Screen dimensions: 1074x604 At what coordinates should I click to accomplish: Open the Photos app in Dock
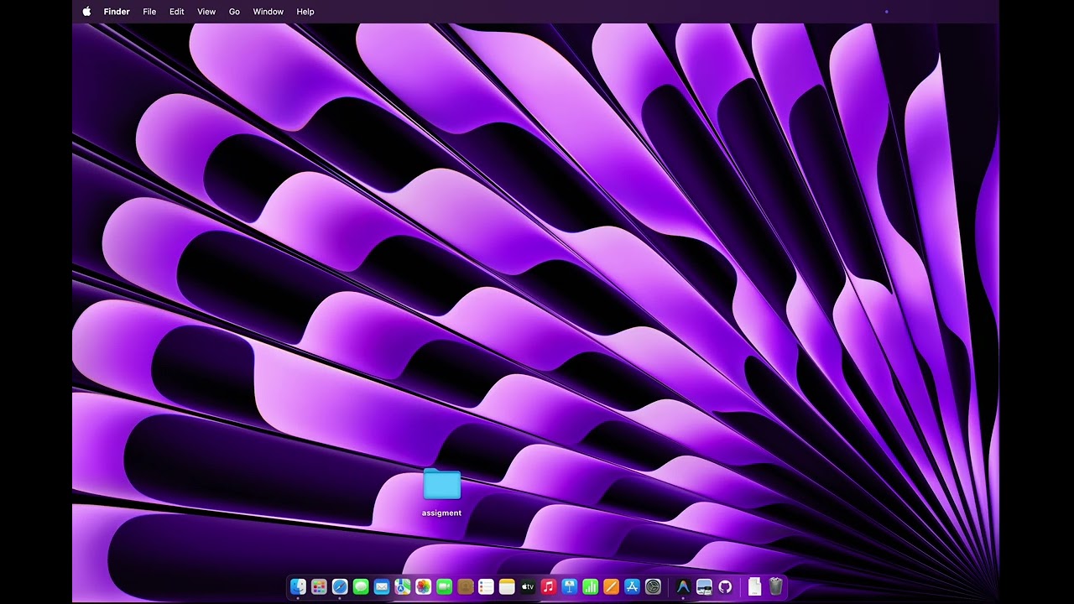[423, 586]
